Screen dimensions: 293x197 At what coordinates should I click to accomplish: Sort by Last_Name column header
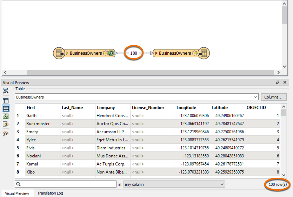[78, 108]
